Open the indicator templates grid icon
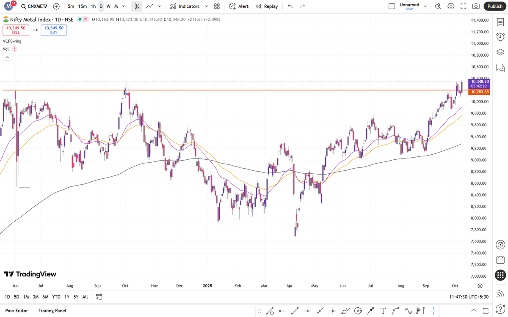The width and height of the screenshot is (508, 317). click(217, 6)
